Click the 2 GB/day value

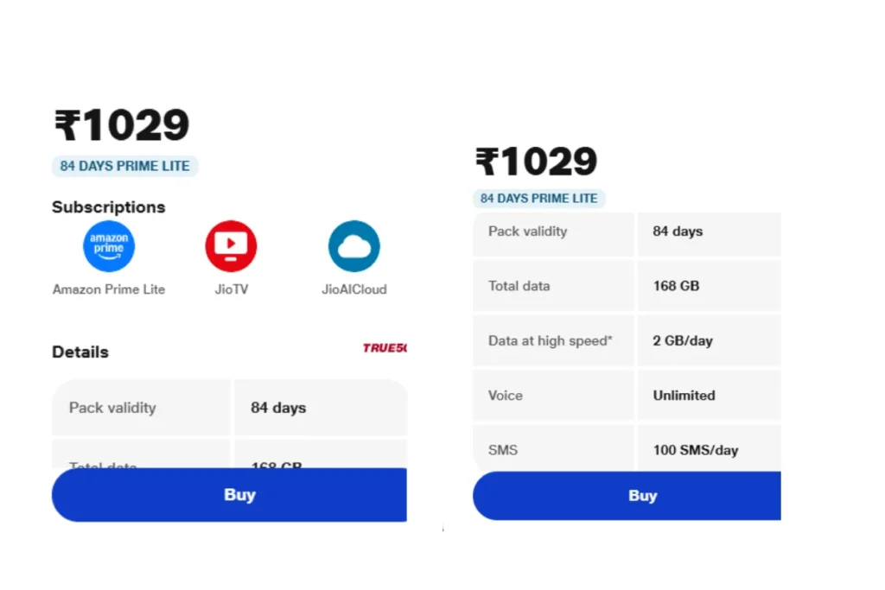click(683, 340)
